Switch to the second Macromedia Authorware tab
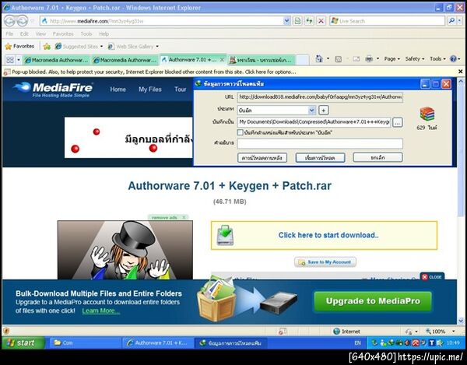The height and width of the screenshot is (365, 467). point(125,60)
